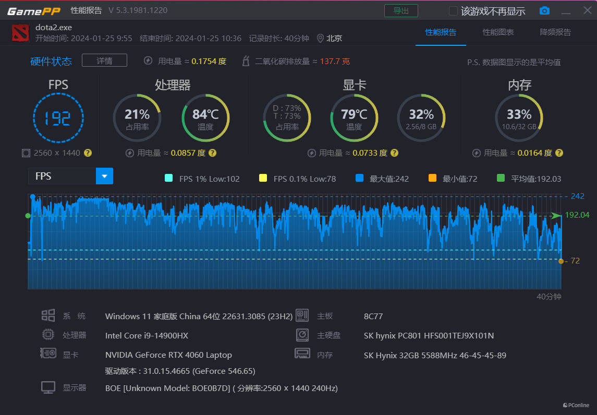The height and width of the screenshot is (415, 597).
Task: Click the green 导出 export button
Action: pos(401,11)
